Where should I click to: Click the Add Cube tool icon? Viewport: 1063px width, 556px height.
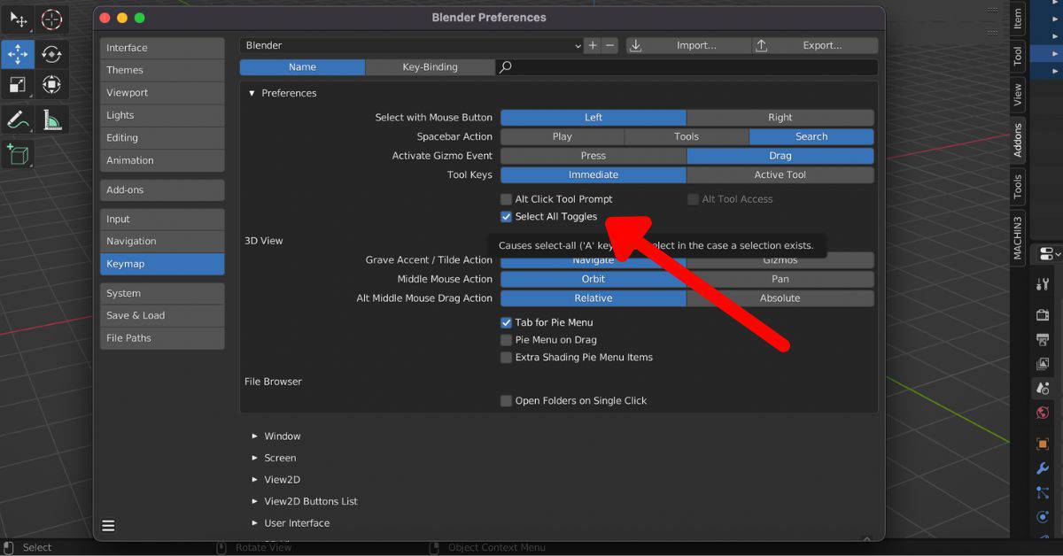tap(18, 154)
